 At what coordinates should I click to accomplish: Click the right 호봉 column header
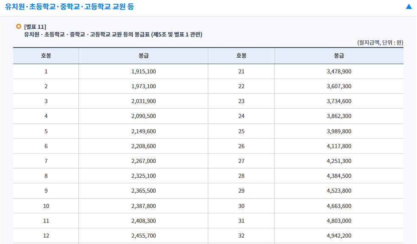241,56
